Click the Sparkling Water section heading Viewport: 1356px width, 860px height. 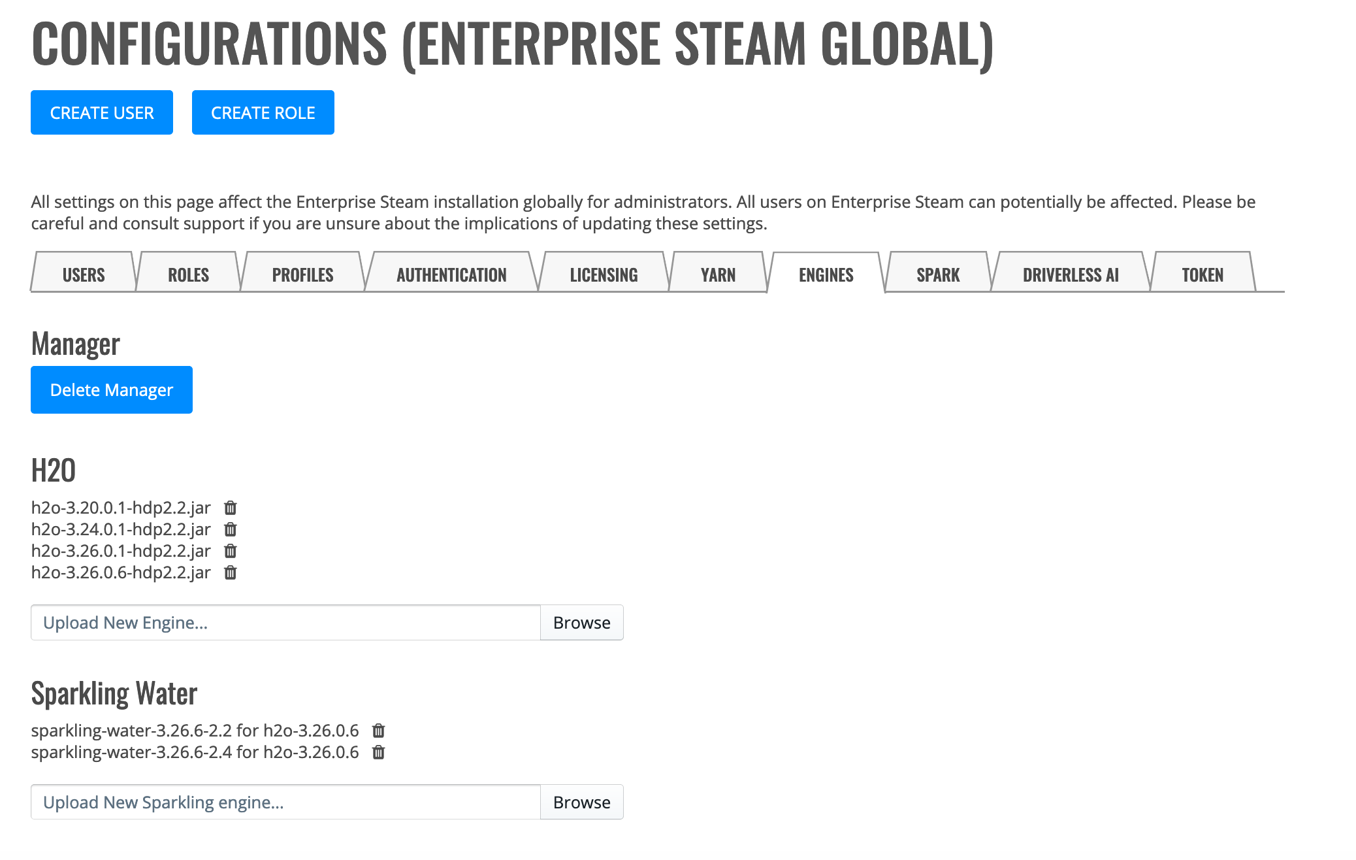pyautogui.click(x=114, y=694)
